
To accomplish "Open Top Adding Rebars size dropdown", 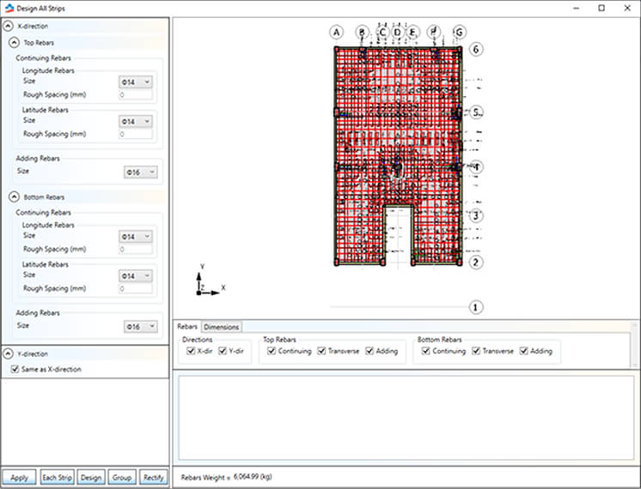I will pyautogui.click(x=141, y=172).
